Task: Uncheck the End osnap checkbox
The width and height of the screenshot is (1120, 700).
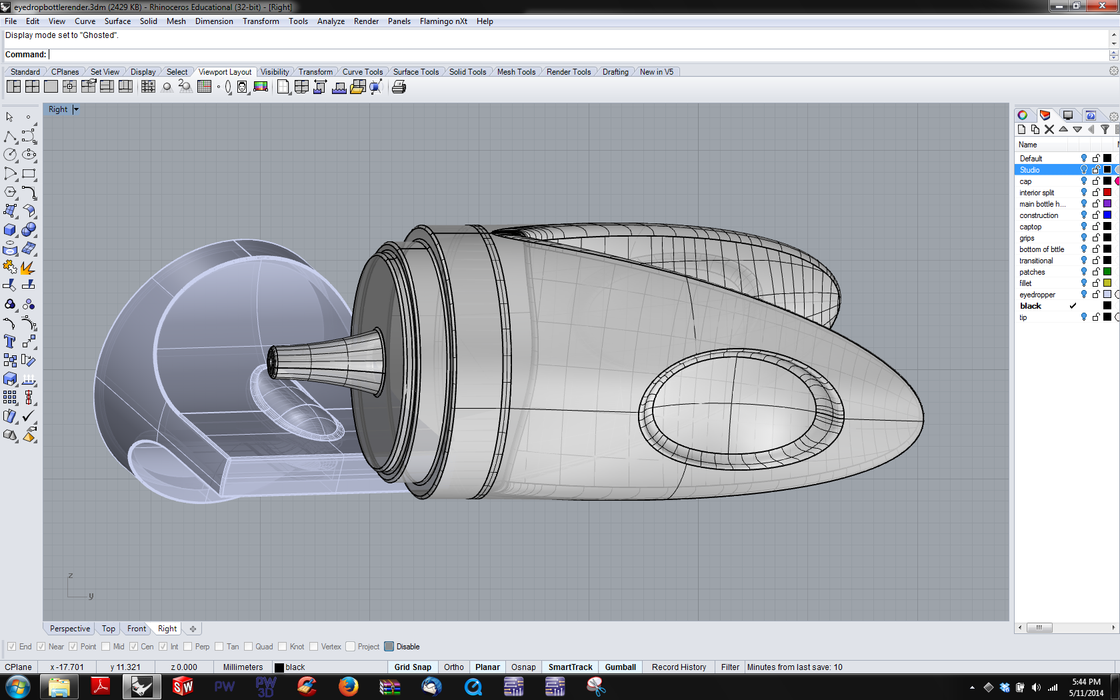Action: (x=11, y=647)
